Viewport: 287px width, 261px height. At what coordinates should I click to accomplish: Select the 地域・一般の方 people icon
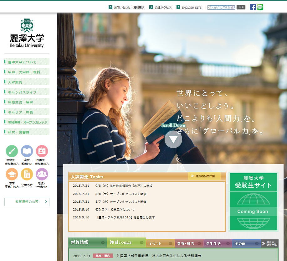tap(42, 174)
